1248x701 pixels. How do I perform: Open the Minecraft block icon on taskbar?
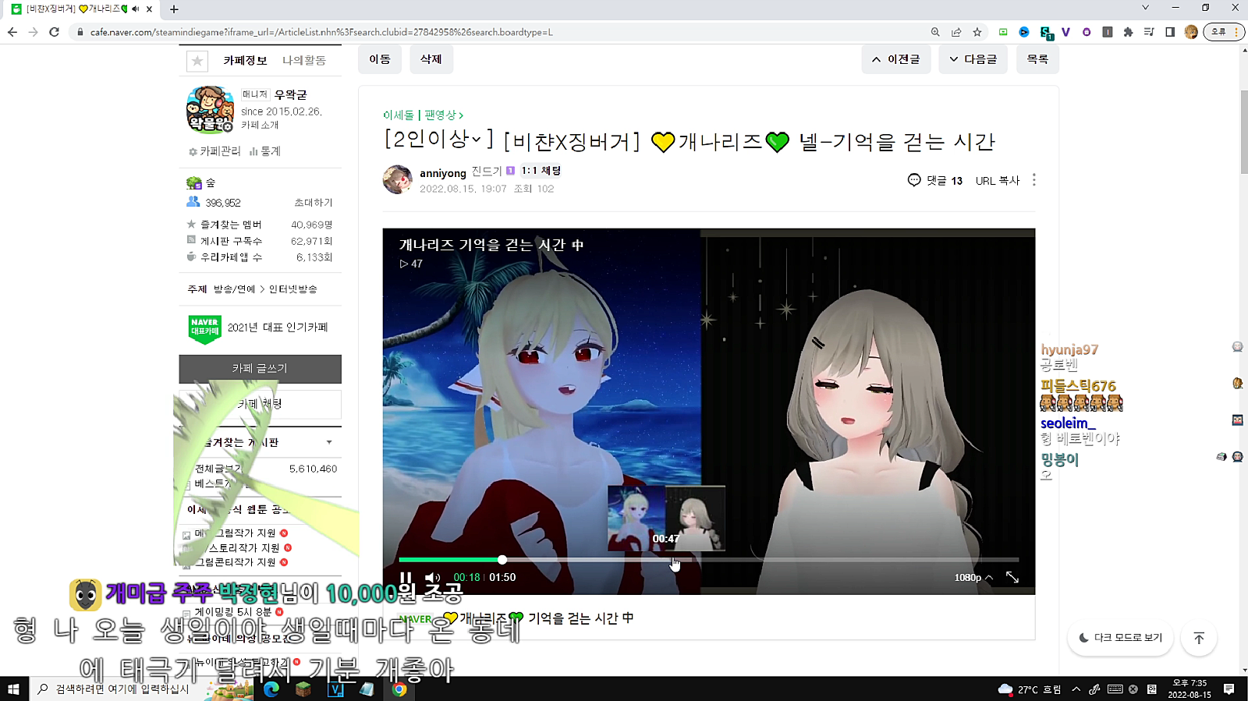click(x=303, y=689)
